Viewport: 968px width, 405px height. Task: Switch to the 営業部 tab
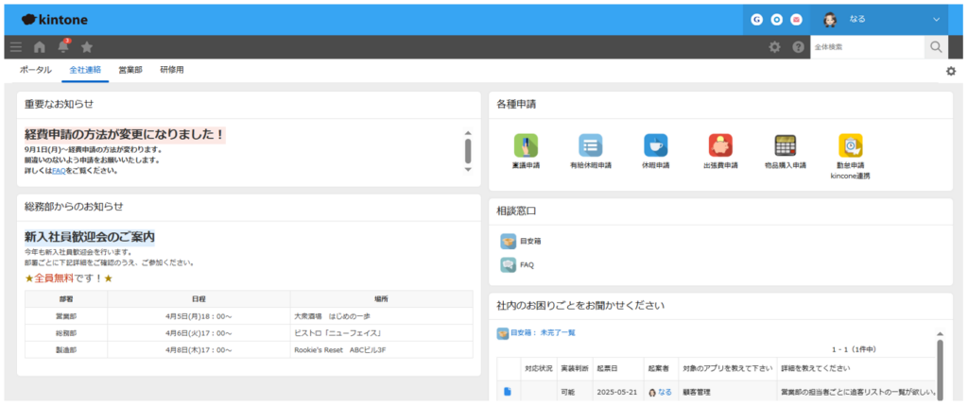click(x=130, y=70)
